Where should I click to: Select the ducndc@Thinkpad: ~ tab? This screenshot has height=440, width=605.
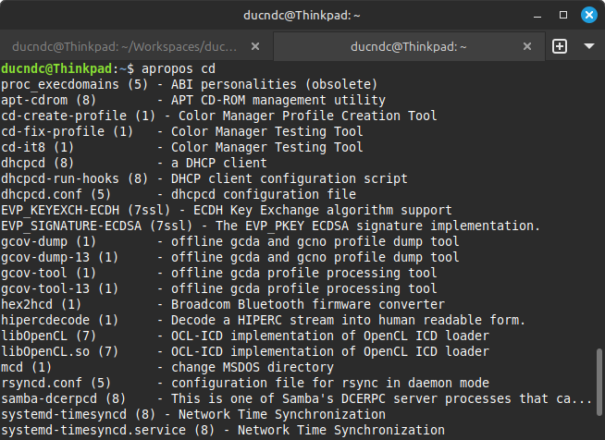coord(408,46)
